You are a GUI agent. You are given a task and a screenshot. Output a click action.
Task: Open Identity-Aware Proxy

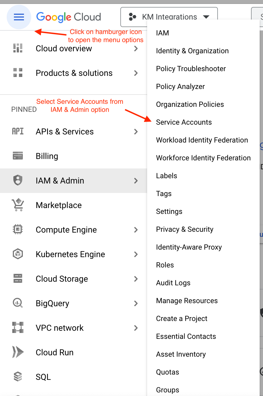pos(189,247)
